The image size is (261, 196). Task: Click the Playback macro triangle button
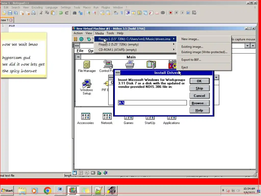click(182, 13)
